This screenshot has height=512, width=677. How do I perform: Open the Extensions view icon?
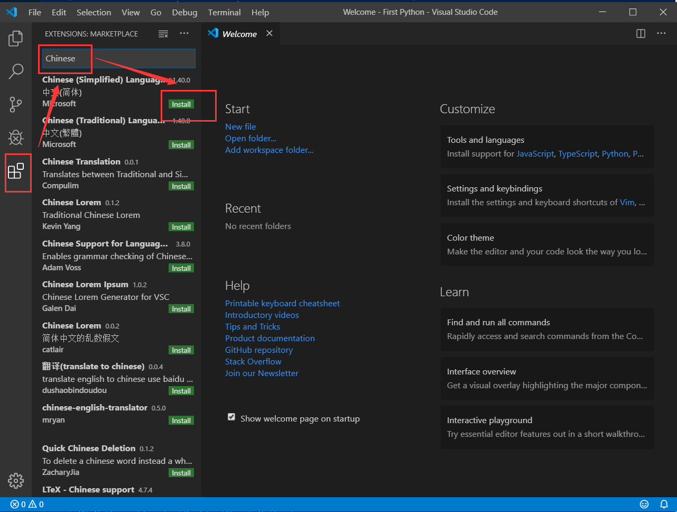pos(16,171)
